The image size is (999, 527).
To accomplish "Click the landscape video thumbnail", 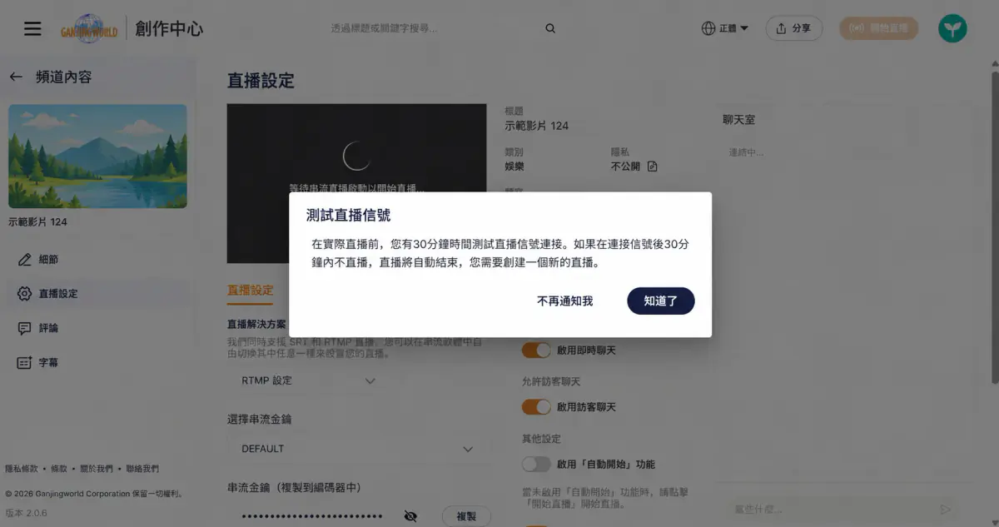I will [97, 156].
